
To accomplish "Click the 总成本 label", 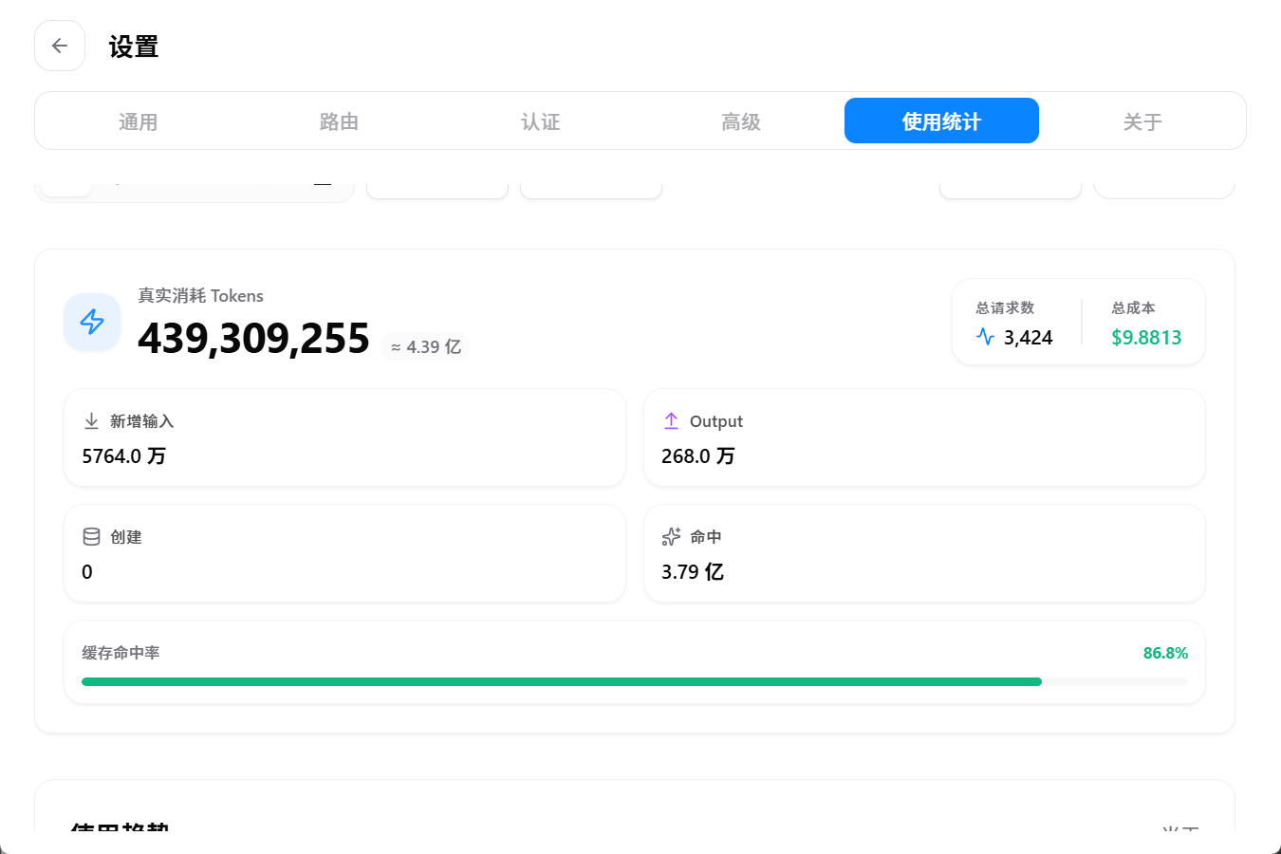I will 1133,307.
